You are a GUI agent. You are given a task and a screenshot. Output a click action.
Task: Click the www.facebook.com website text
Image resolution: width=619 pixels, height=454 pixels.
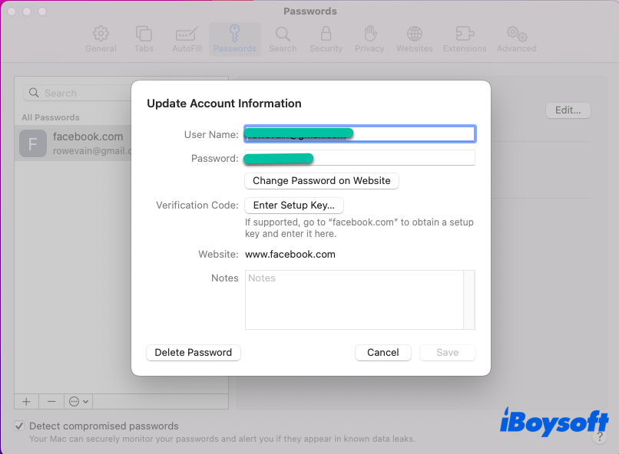coord(290,254)
